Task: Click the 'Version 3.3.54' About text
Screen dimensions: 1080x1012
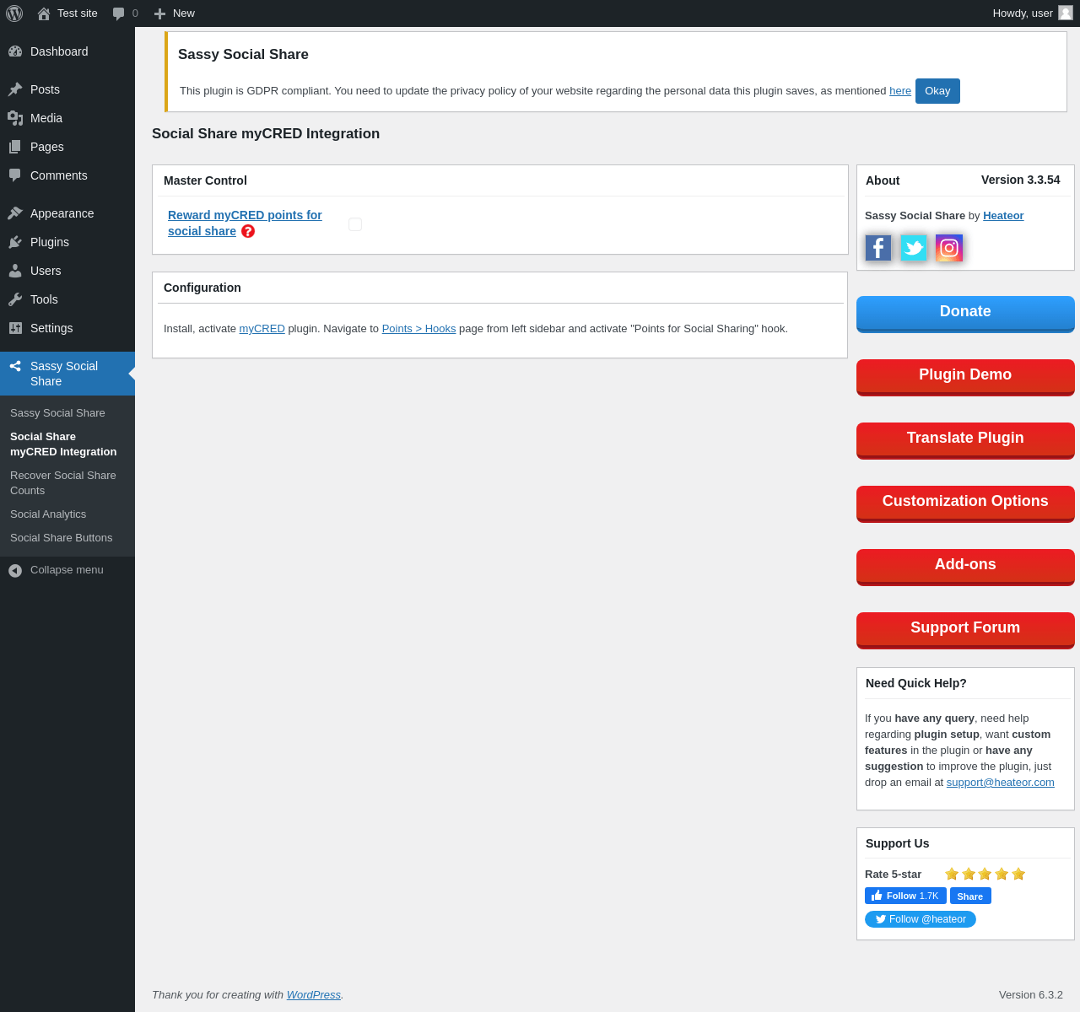Action: (1020, 180)
